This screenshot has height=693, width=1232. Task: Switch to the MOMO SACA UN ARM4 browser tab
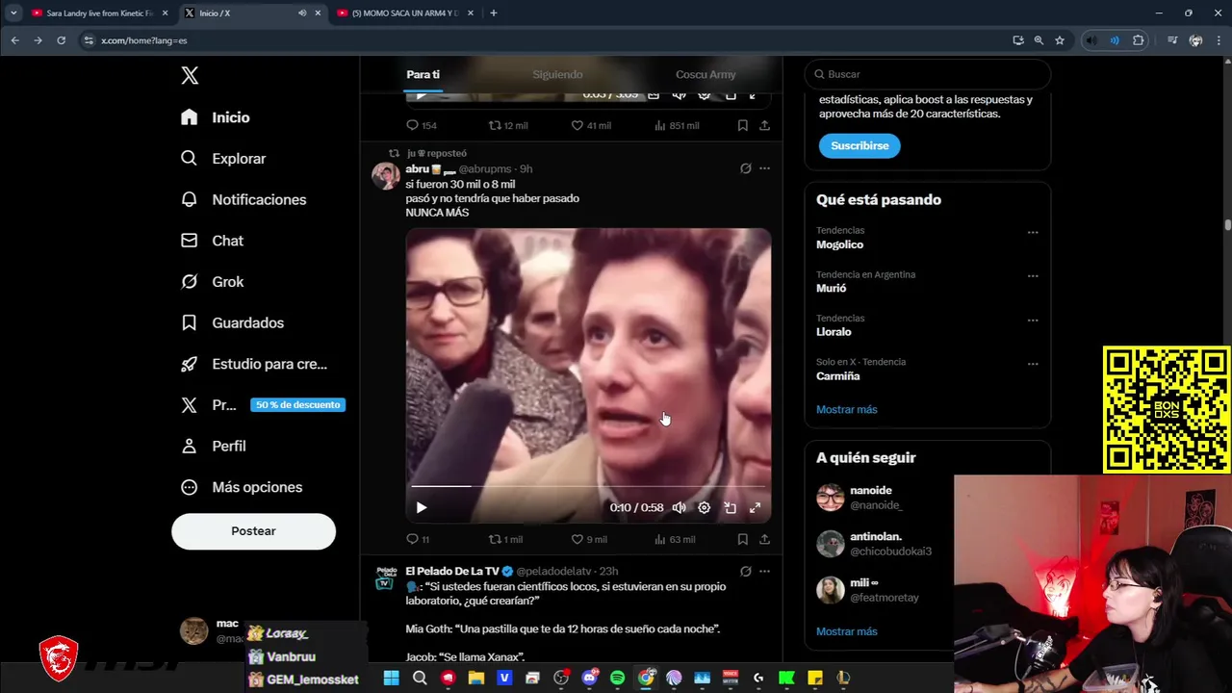tap(405, 13)
